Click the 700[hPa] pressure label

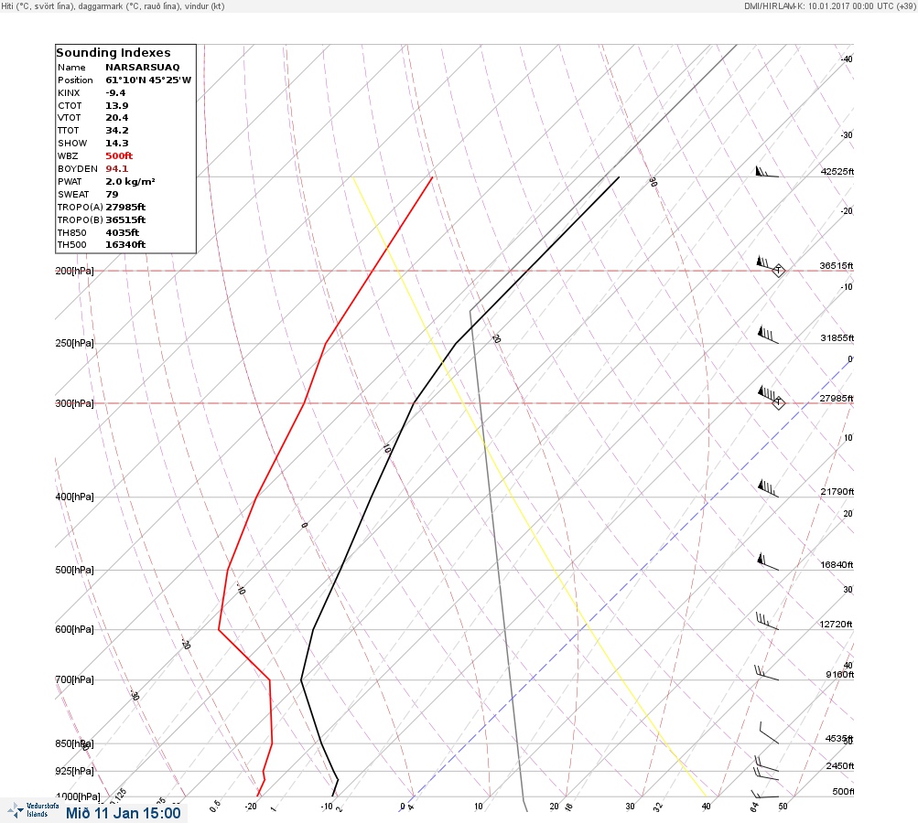click(74, 679)
